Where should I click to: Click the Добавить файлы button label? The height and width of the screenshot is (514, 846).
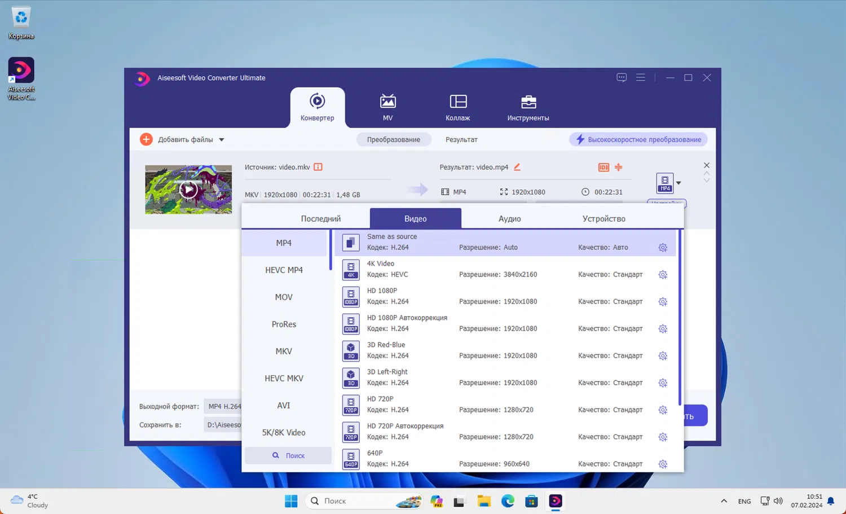[186, 139]
